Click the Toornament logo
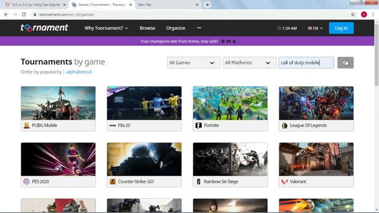 point(44,28)
